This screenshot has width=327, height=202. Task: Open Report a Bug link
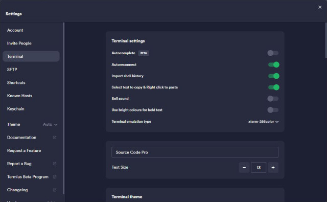coord(19,164)
